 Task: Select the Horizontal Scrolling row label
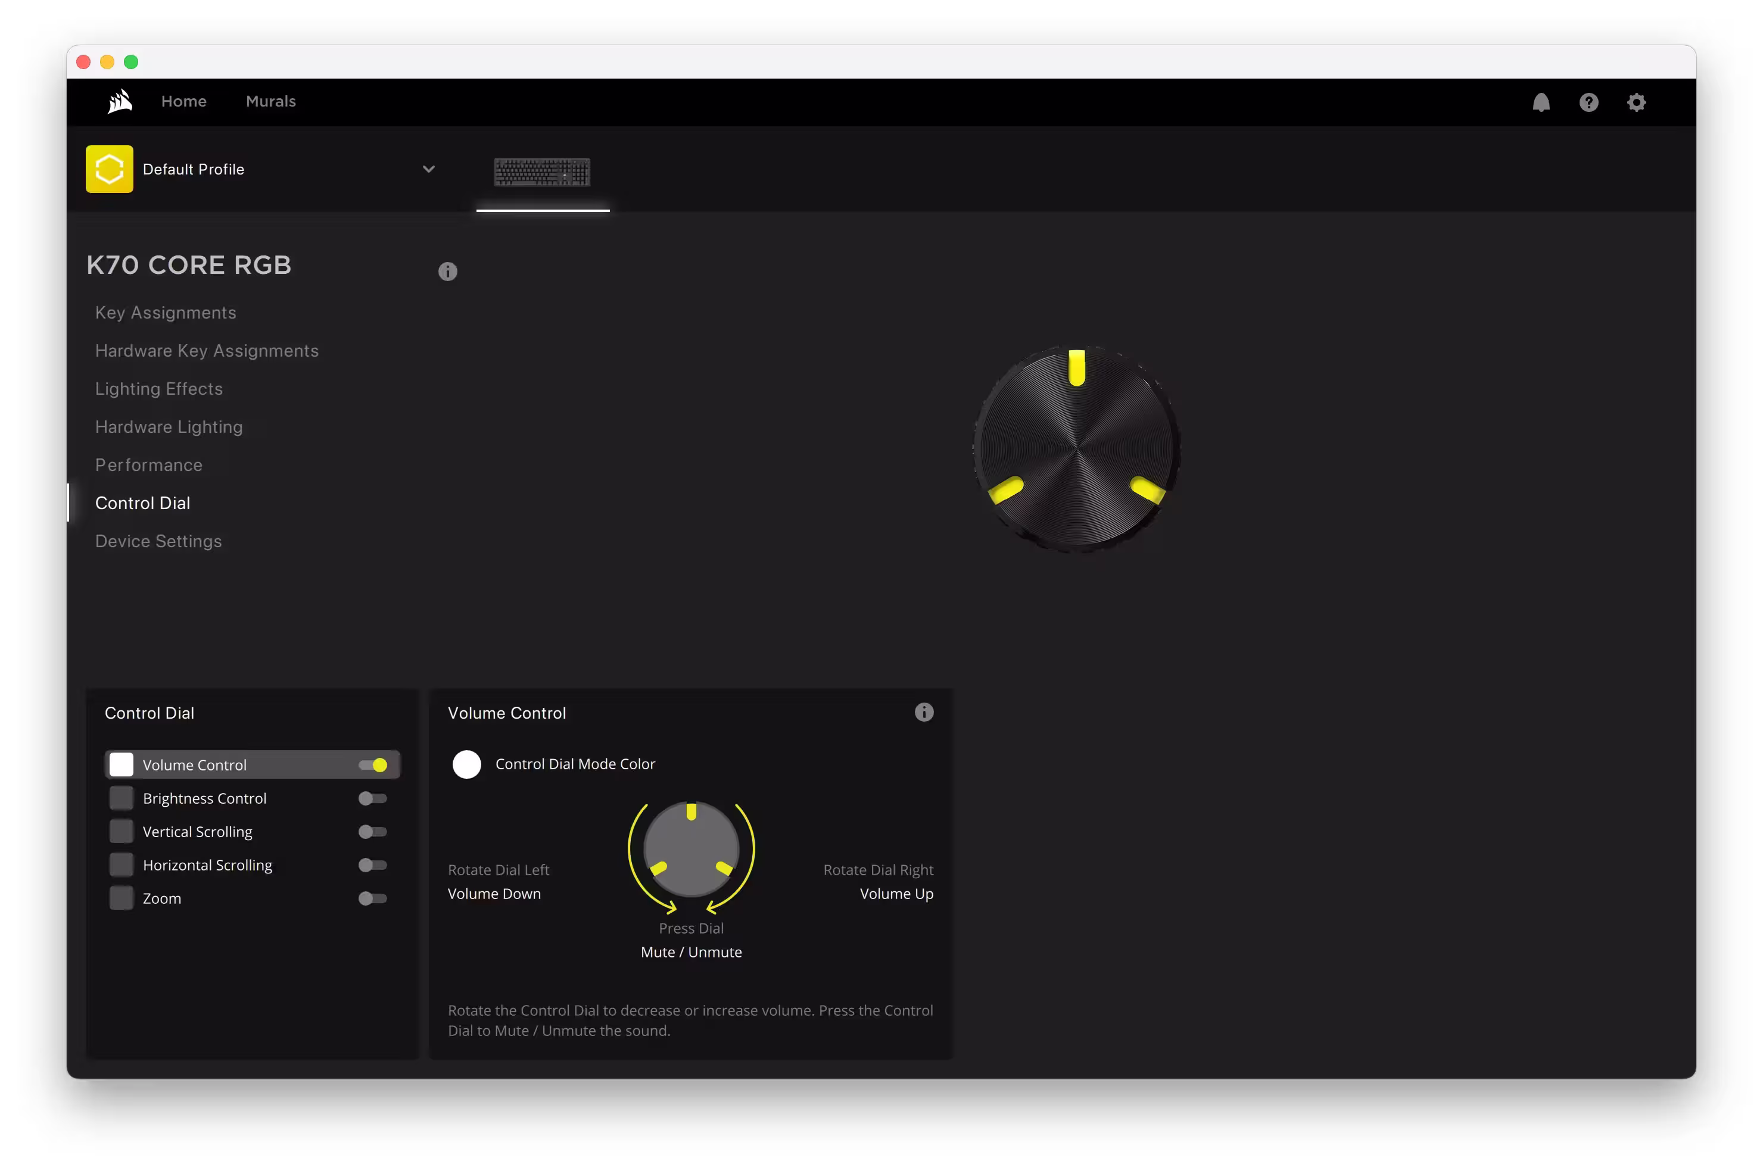point(208,865)
